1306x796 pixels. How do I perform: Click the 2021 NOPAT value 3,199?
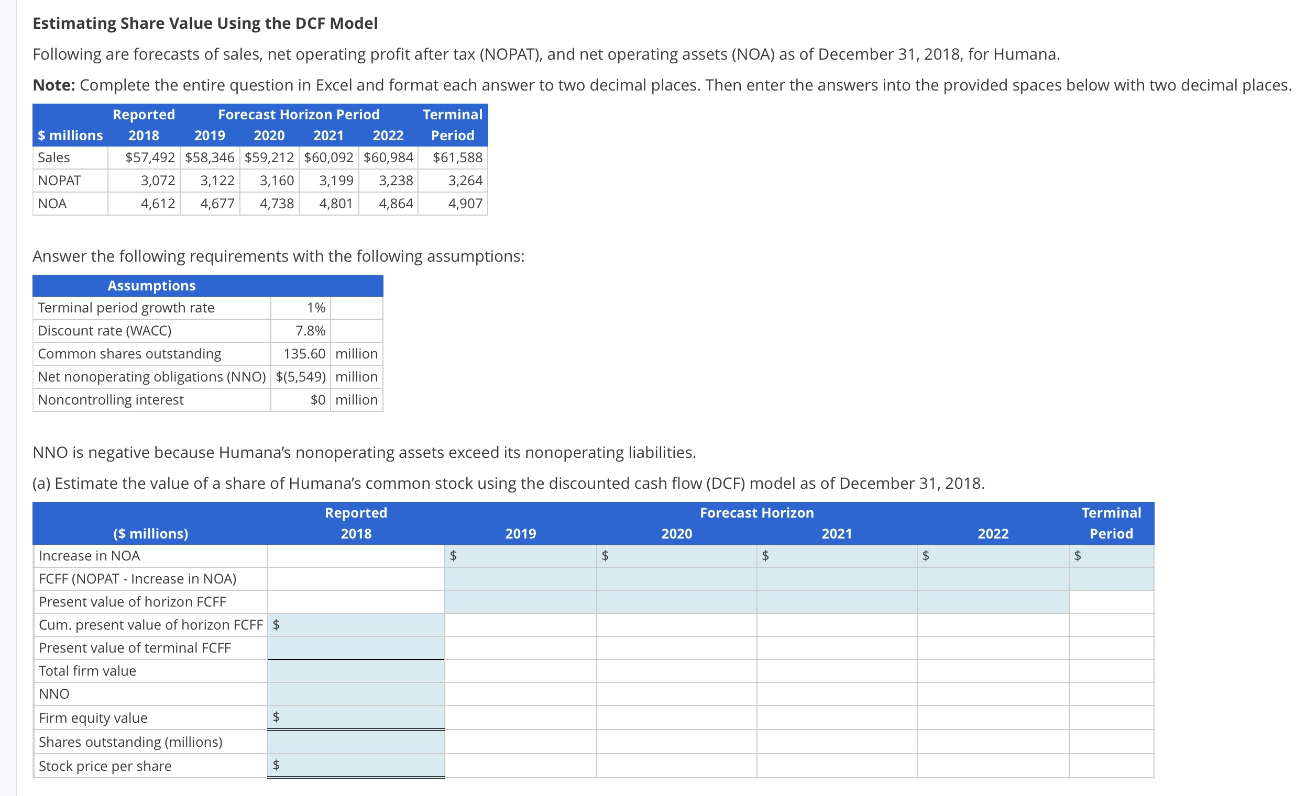click(x=336, y=181)
